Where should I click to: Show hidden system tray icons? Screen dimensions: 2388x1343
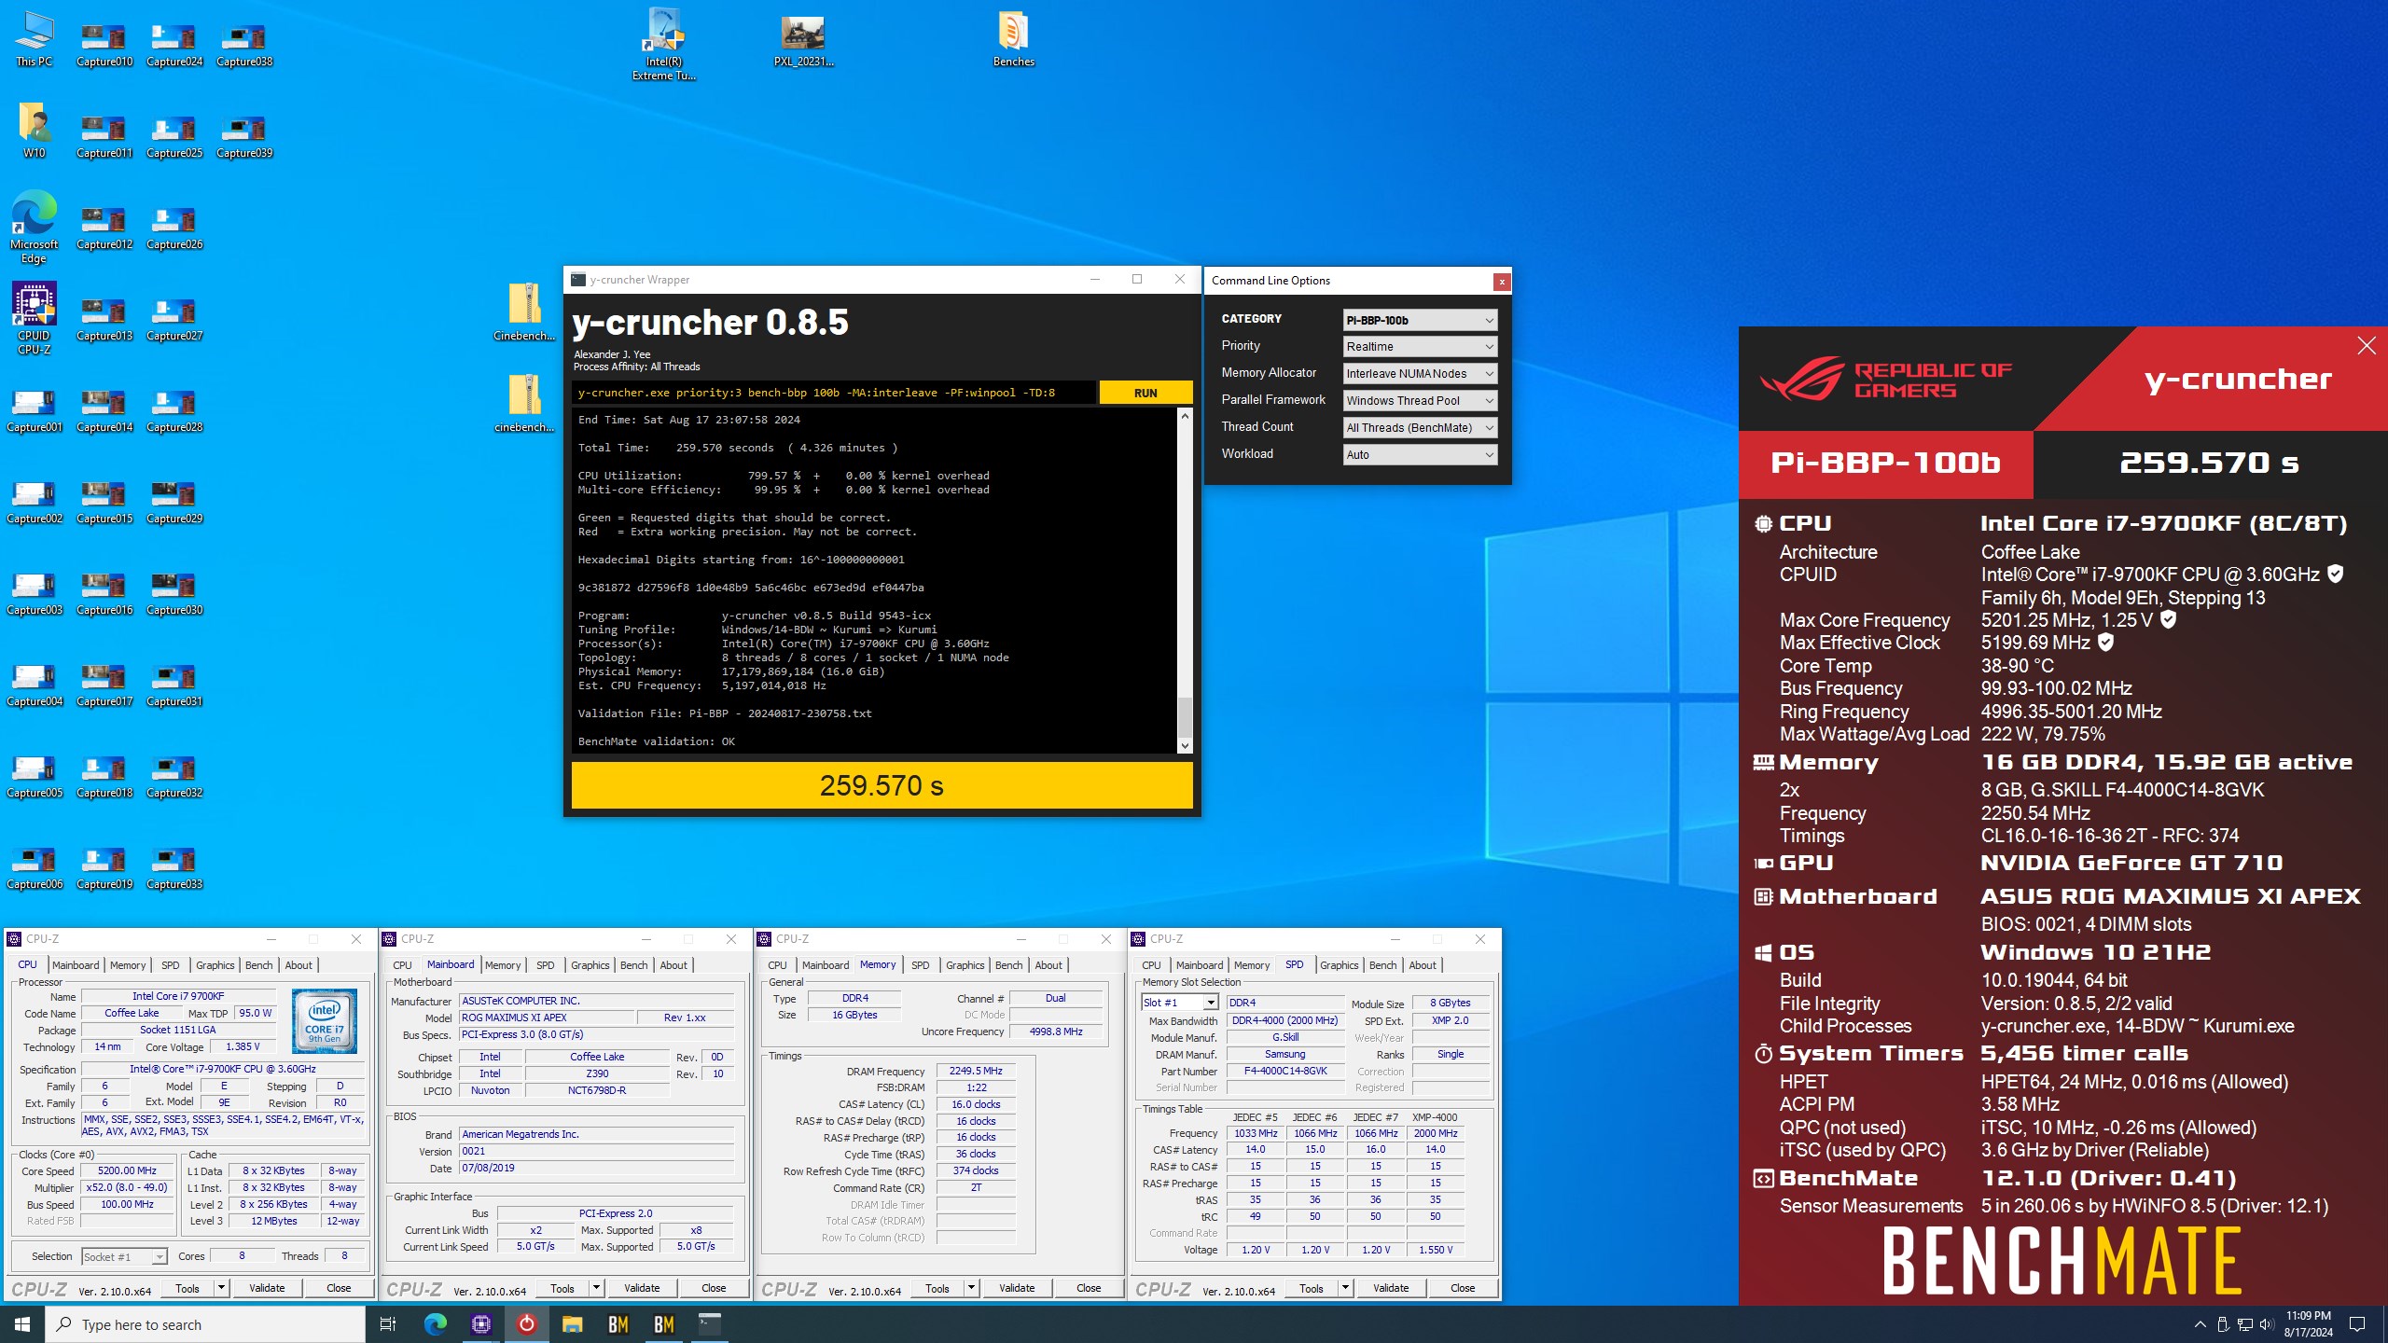click(x=2200, y=1324)
